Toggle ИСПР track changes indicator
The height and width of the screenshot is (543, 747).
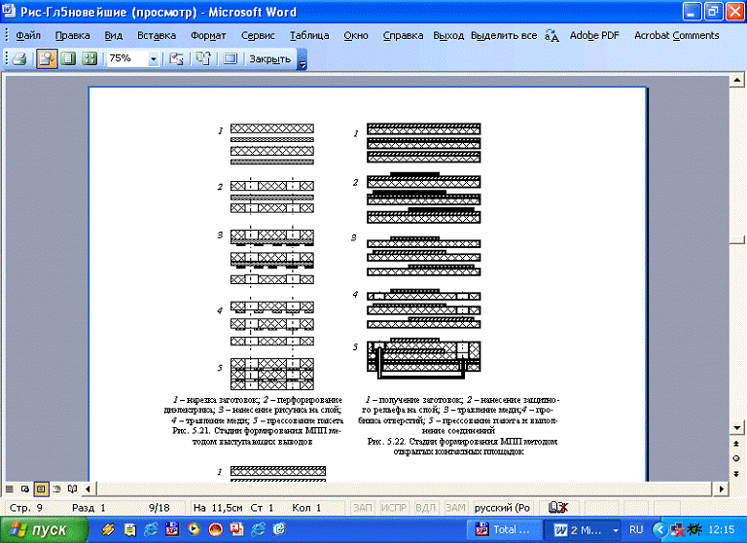[x=394, y=508]
